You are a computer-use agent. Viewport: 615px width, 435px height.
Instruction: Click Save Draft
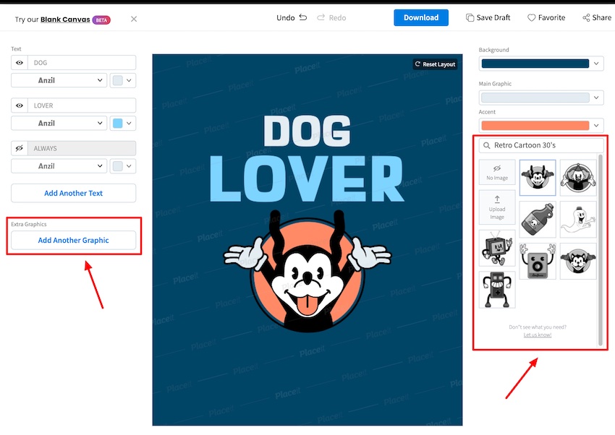[x=488, y=17]
